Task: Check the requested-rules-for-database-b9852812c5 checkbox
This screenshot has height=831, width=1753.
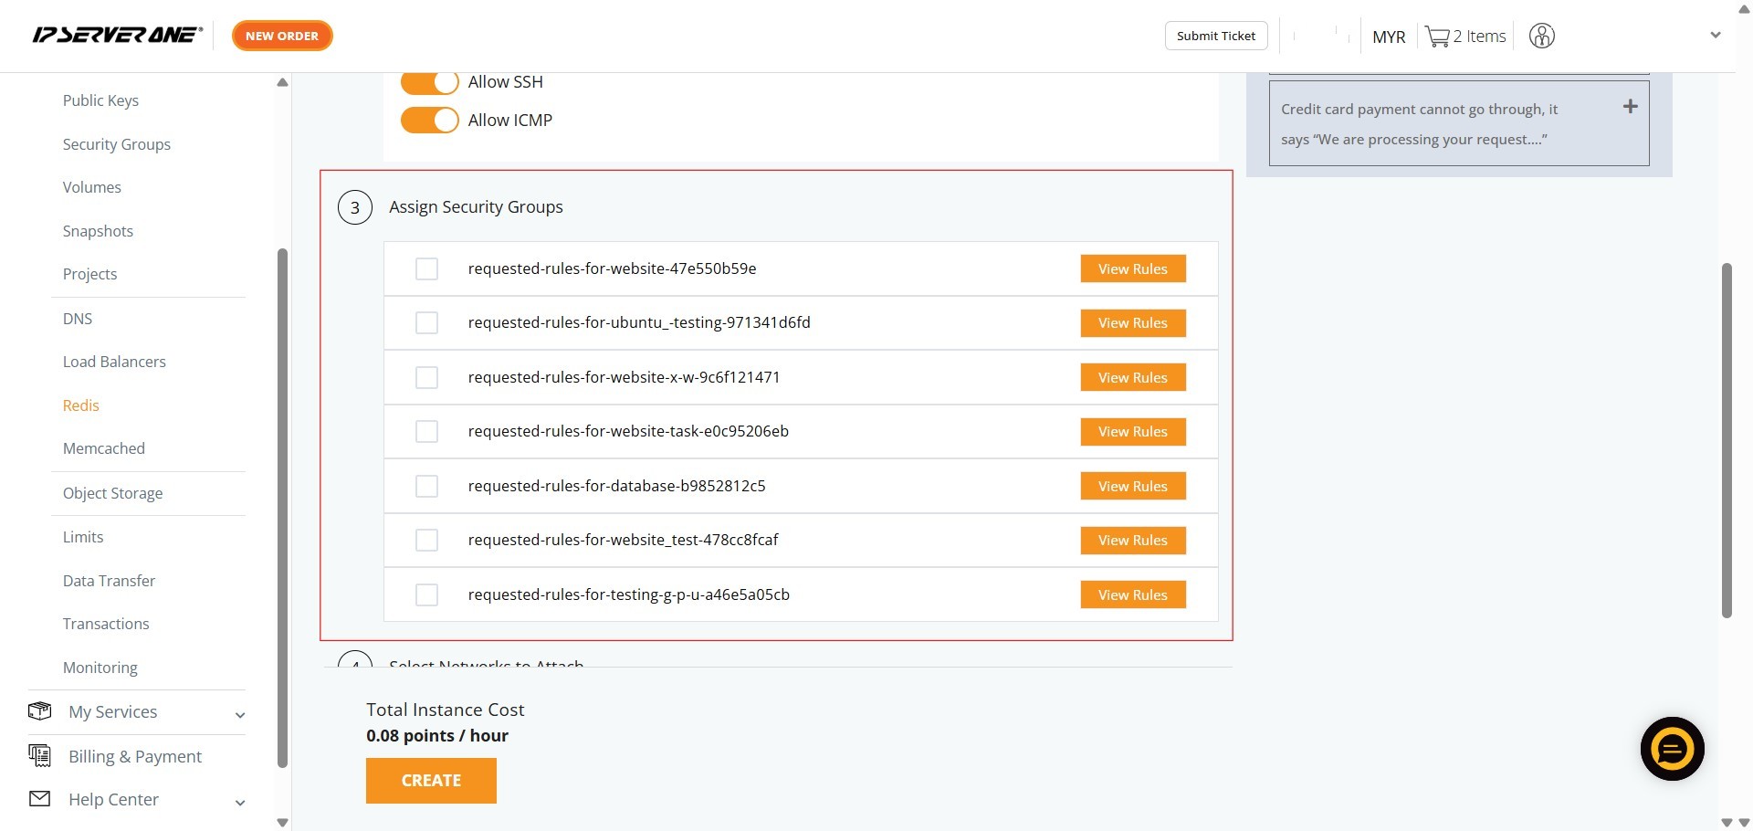Action: (426, 486)
